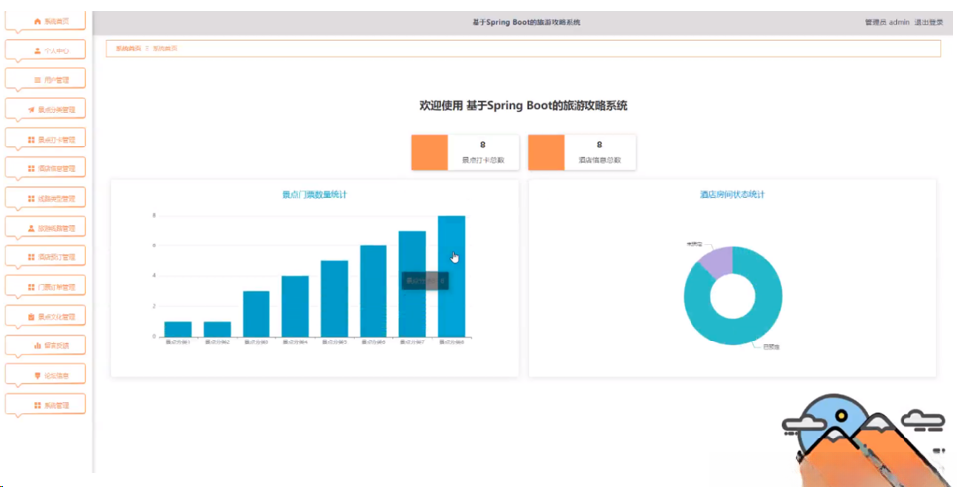Click the 景点门票数量统计 chart title
The image size is (957, 487).
[315, 194]
